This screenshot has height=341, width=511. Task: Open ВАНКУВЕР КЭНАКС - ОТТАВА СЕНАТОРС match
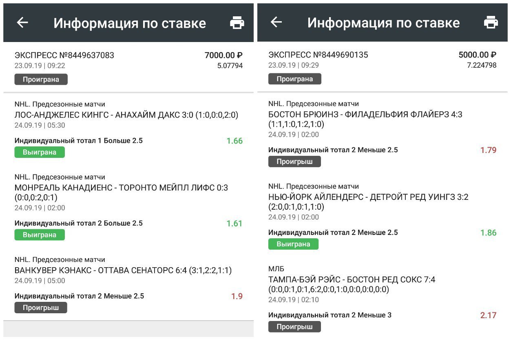coord(123,270)
